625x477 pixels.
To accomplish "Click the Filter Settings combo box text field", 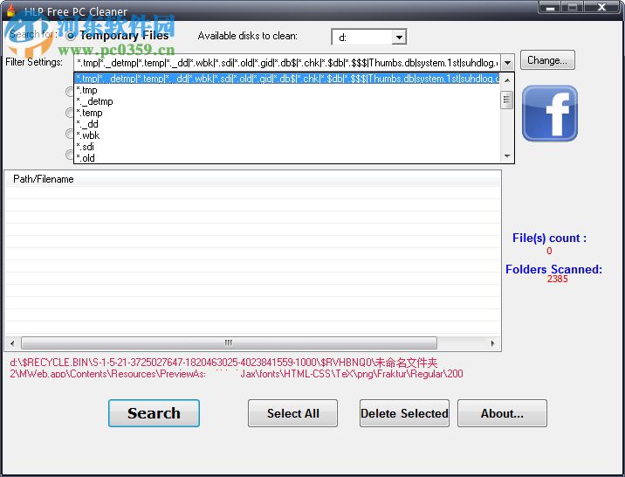I will click(287, 63).
